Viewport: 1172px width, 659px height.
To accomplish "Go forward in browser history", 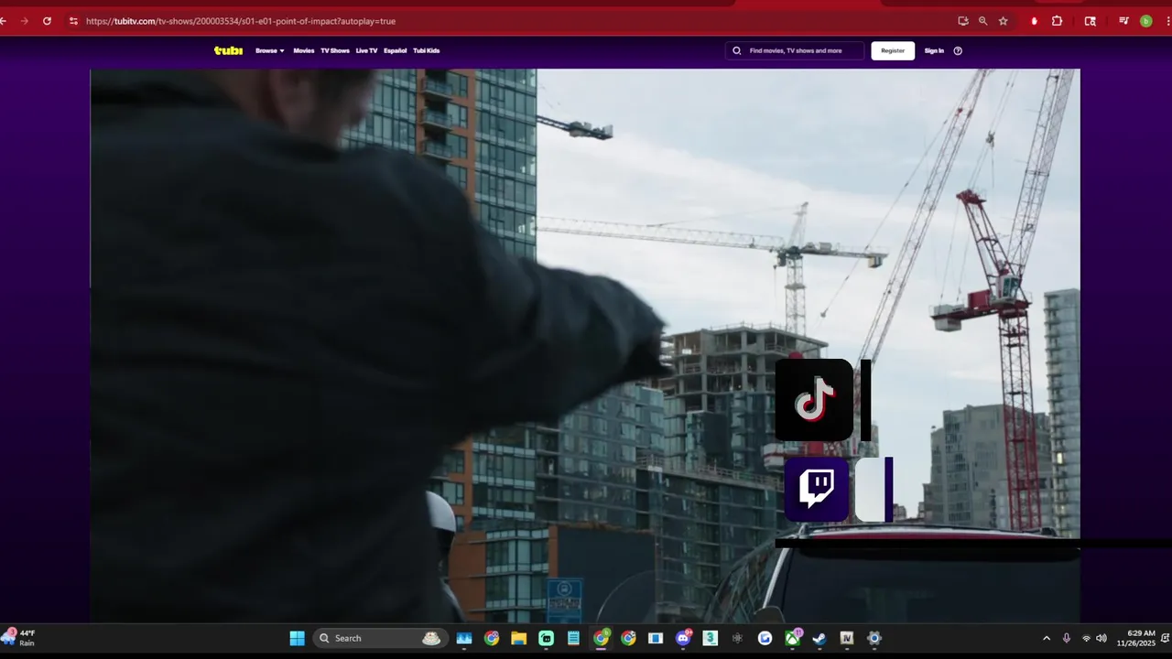I will (24, 21).
